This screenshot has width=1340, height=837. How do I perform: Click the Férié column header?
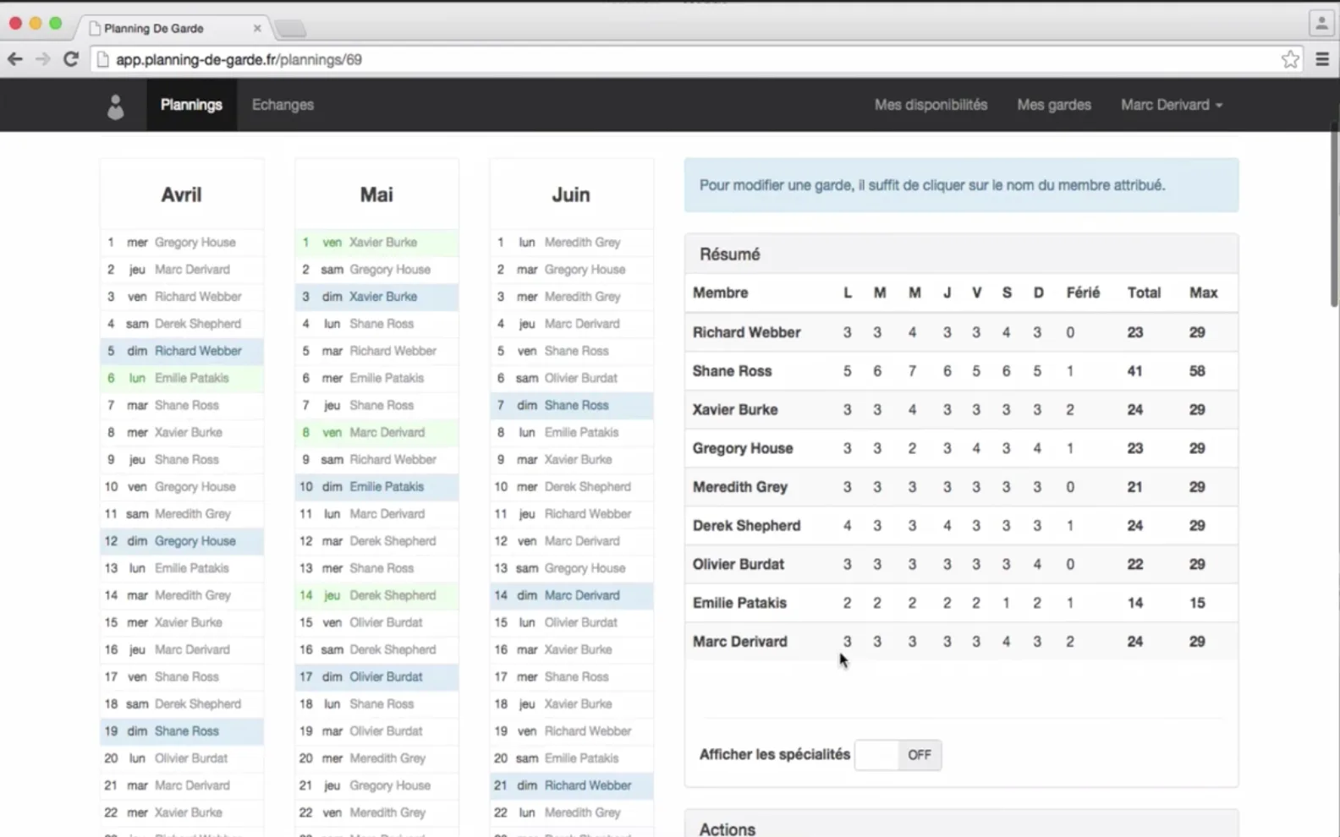point(1083,293)
